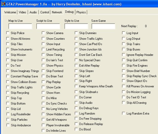Open the Video tab

22,12
